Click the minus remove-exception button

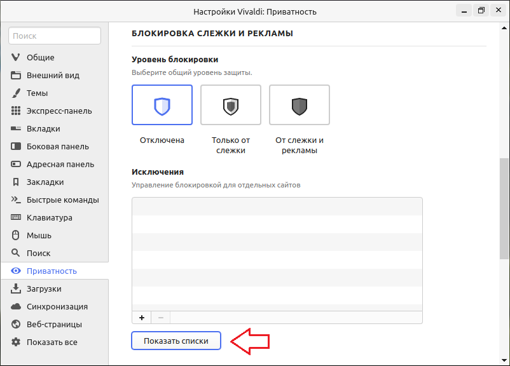coord(160,318)
